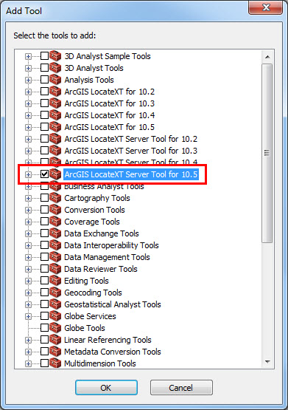Click the Editing Tools toolbox icon
This screenshot has width=288, height=410.
coord(55,281)
